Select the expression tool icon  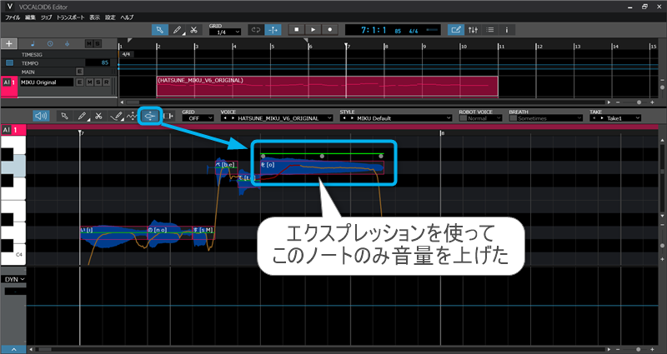(150, 116)
